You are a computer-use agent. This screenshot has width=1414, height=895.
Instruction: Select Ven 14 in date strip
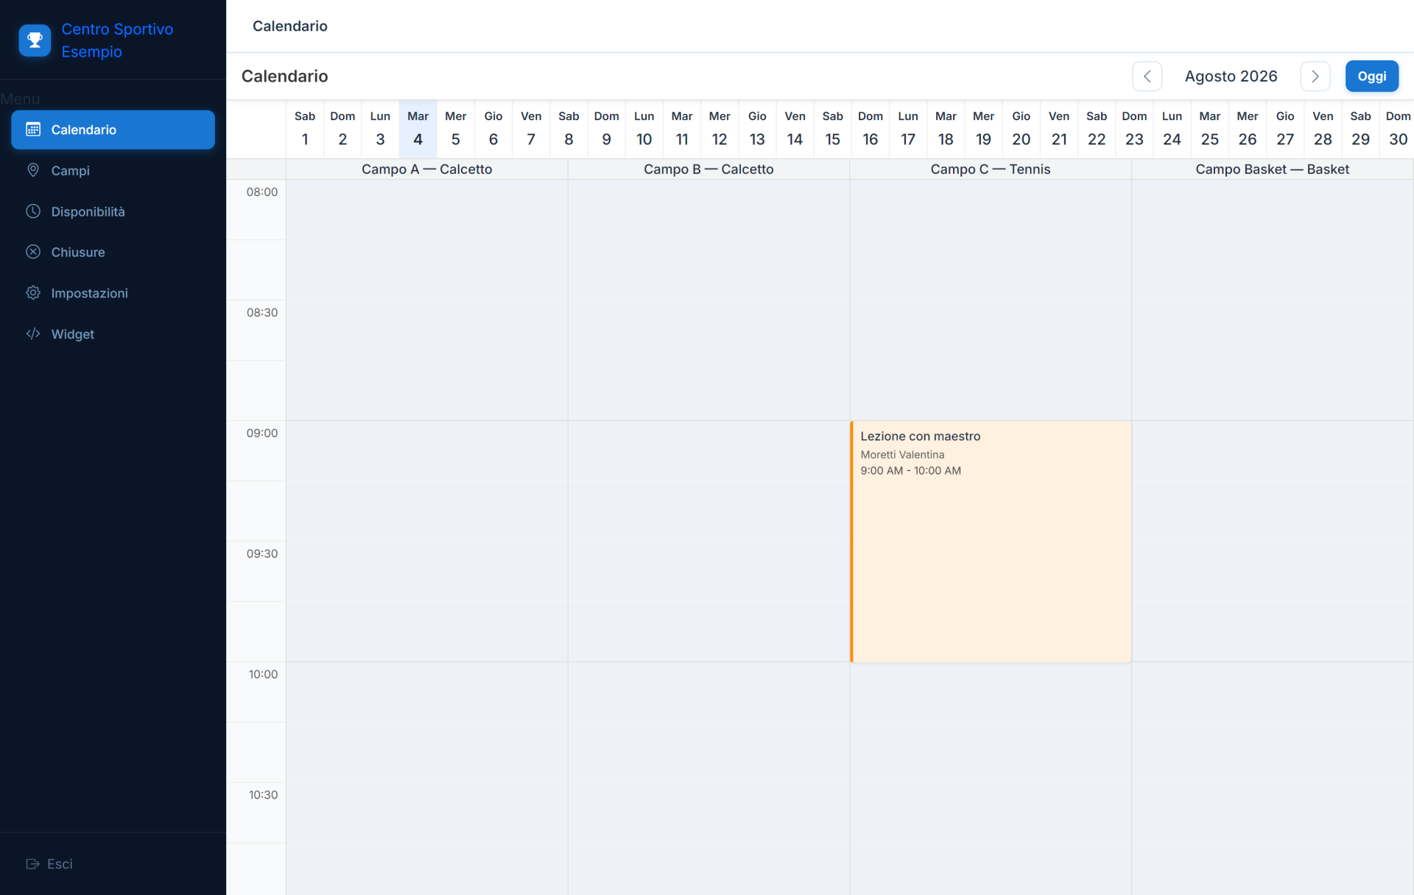(x=795, y=129)
